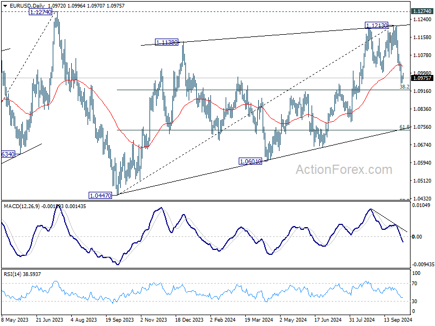Click the RSI(14) 38.5937 indicator label
The image size is (435, 326).
(x=22, y=274)
